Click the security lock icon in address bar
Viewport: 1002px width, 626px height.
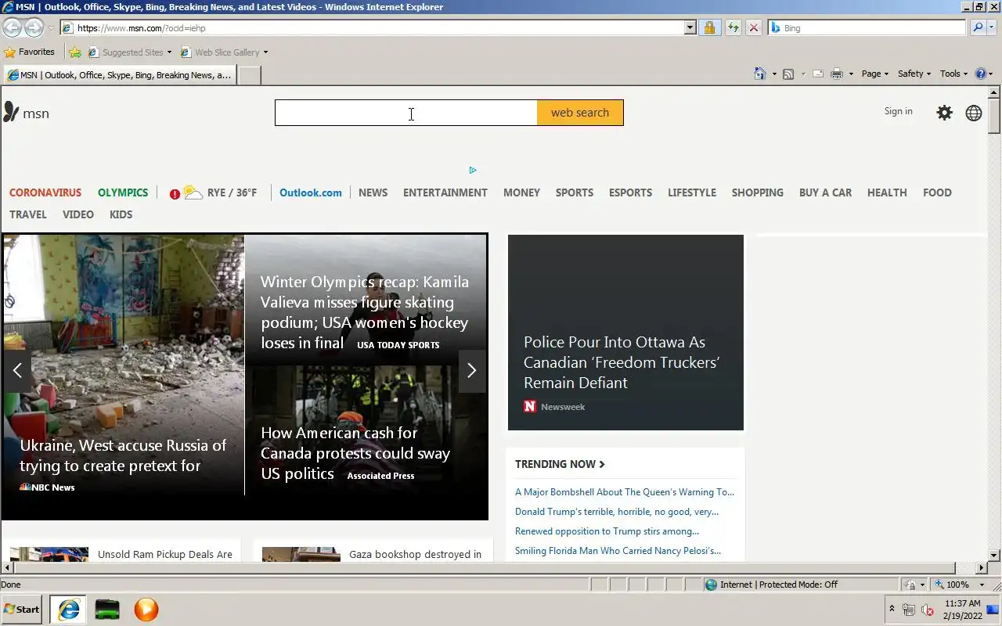click(x=709, y=27)
